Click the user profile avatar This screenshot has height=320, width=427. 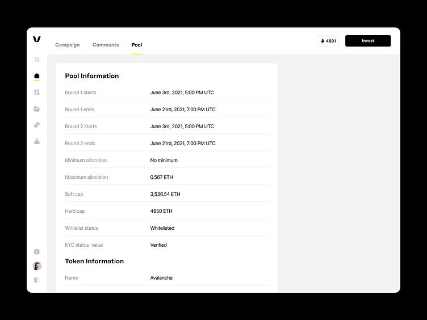[x=37, y=266]
